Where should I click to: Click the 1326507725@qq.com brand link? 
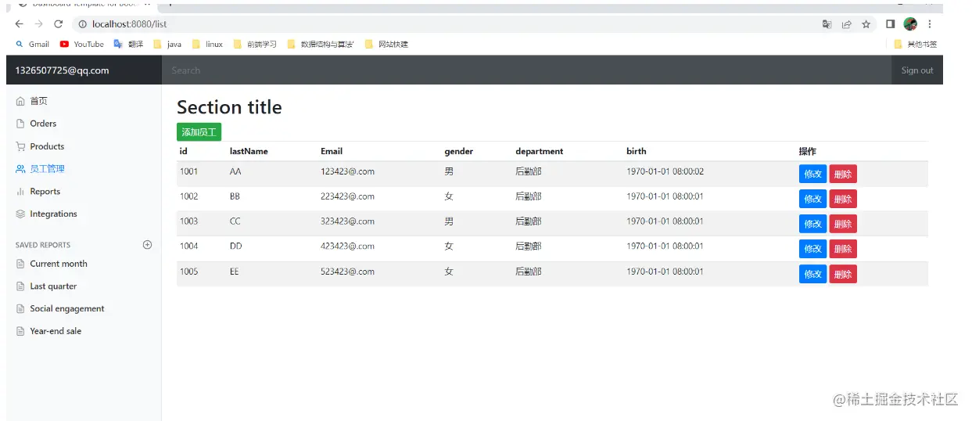(62, 70)
